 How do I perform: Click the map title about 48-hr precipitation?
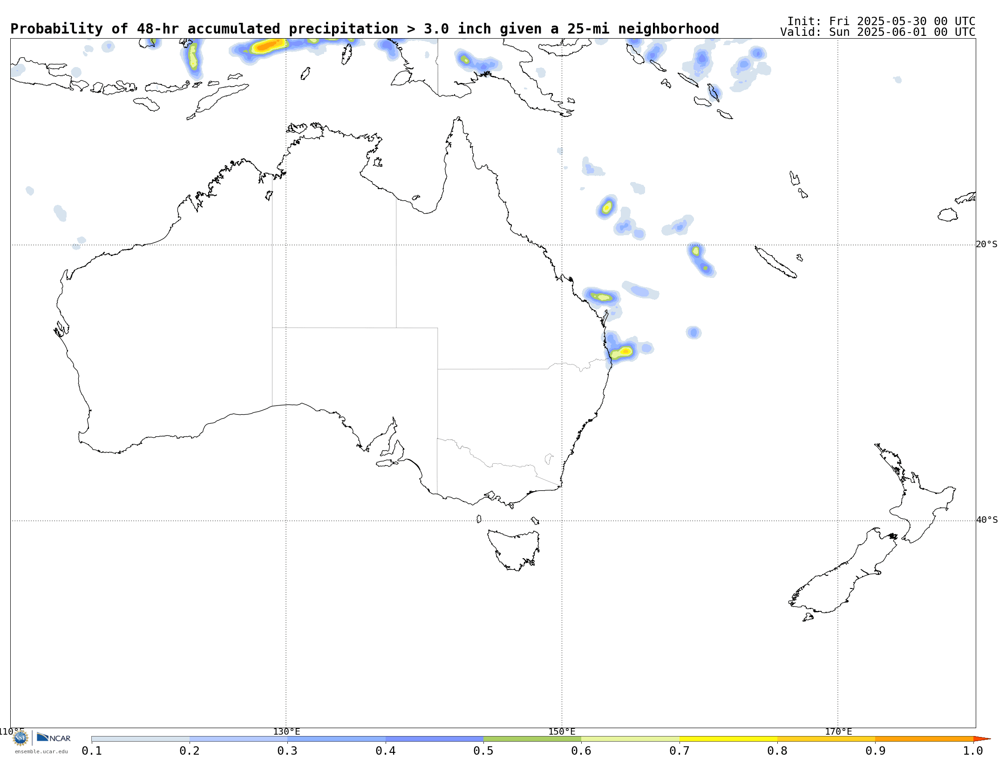pos(365,29)
